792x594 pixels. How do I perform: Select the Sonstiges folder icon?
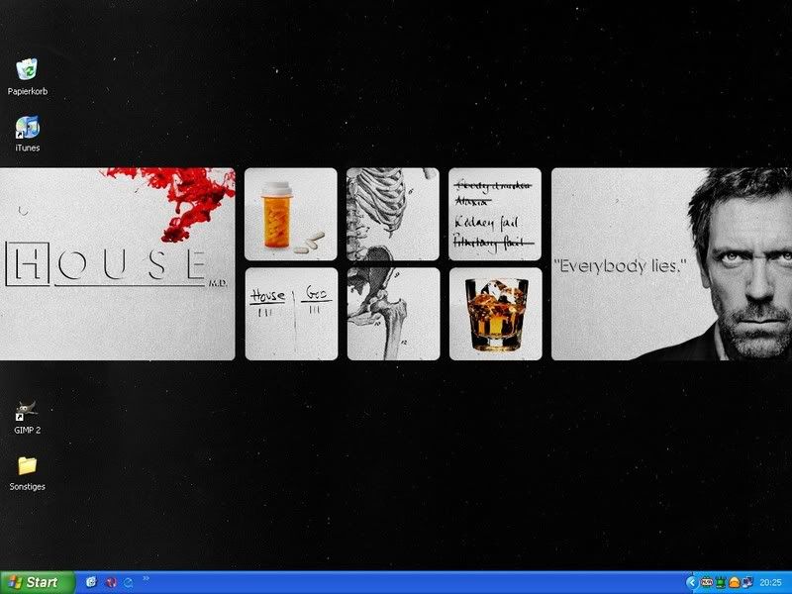28,465
